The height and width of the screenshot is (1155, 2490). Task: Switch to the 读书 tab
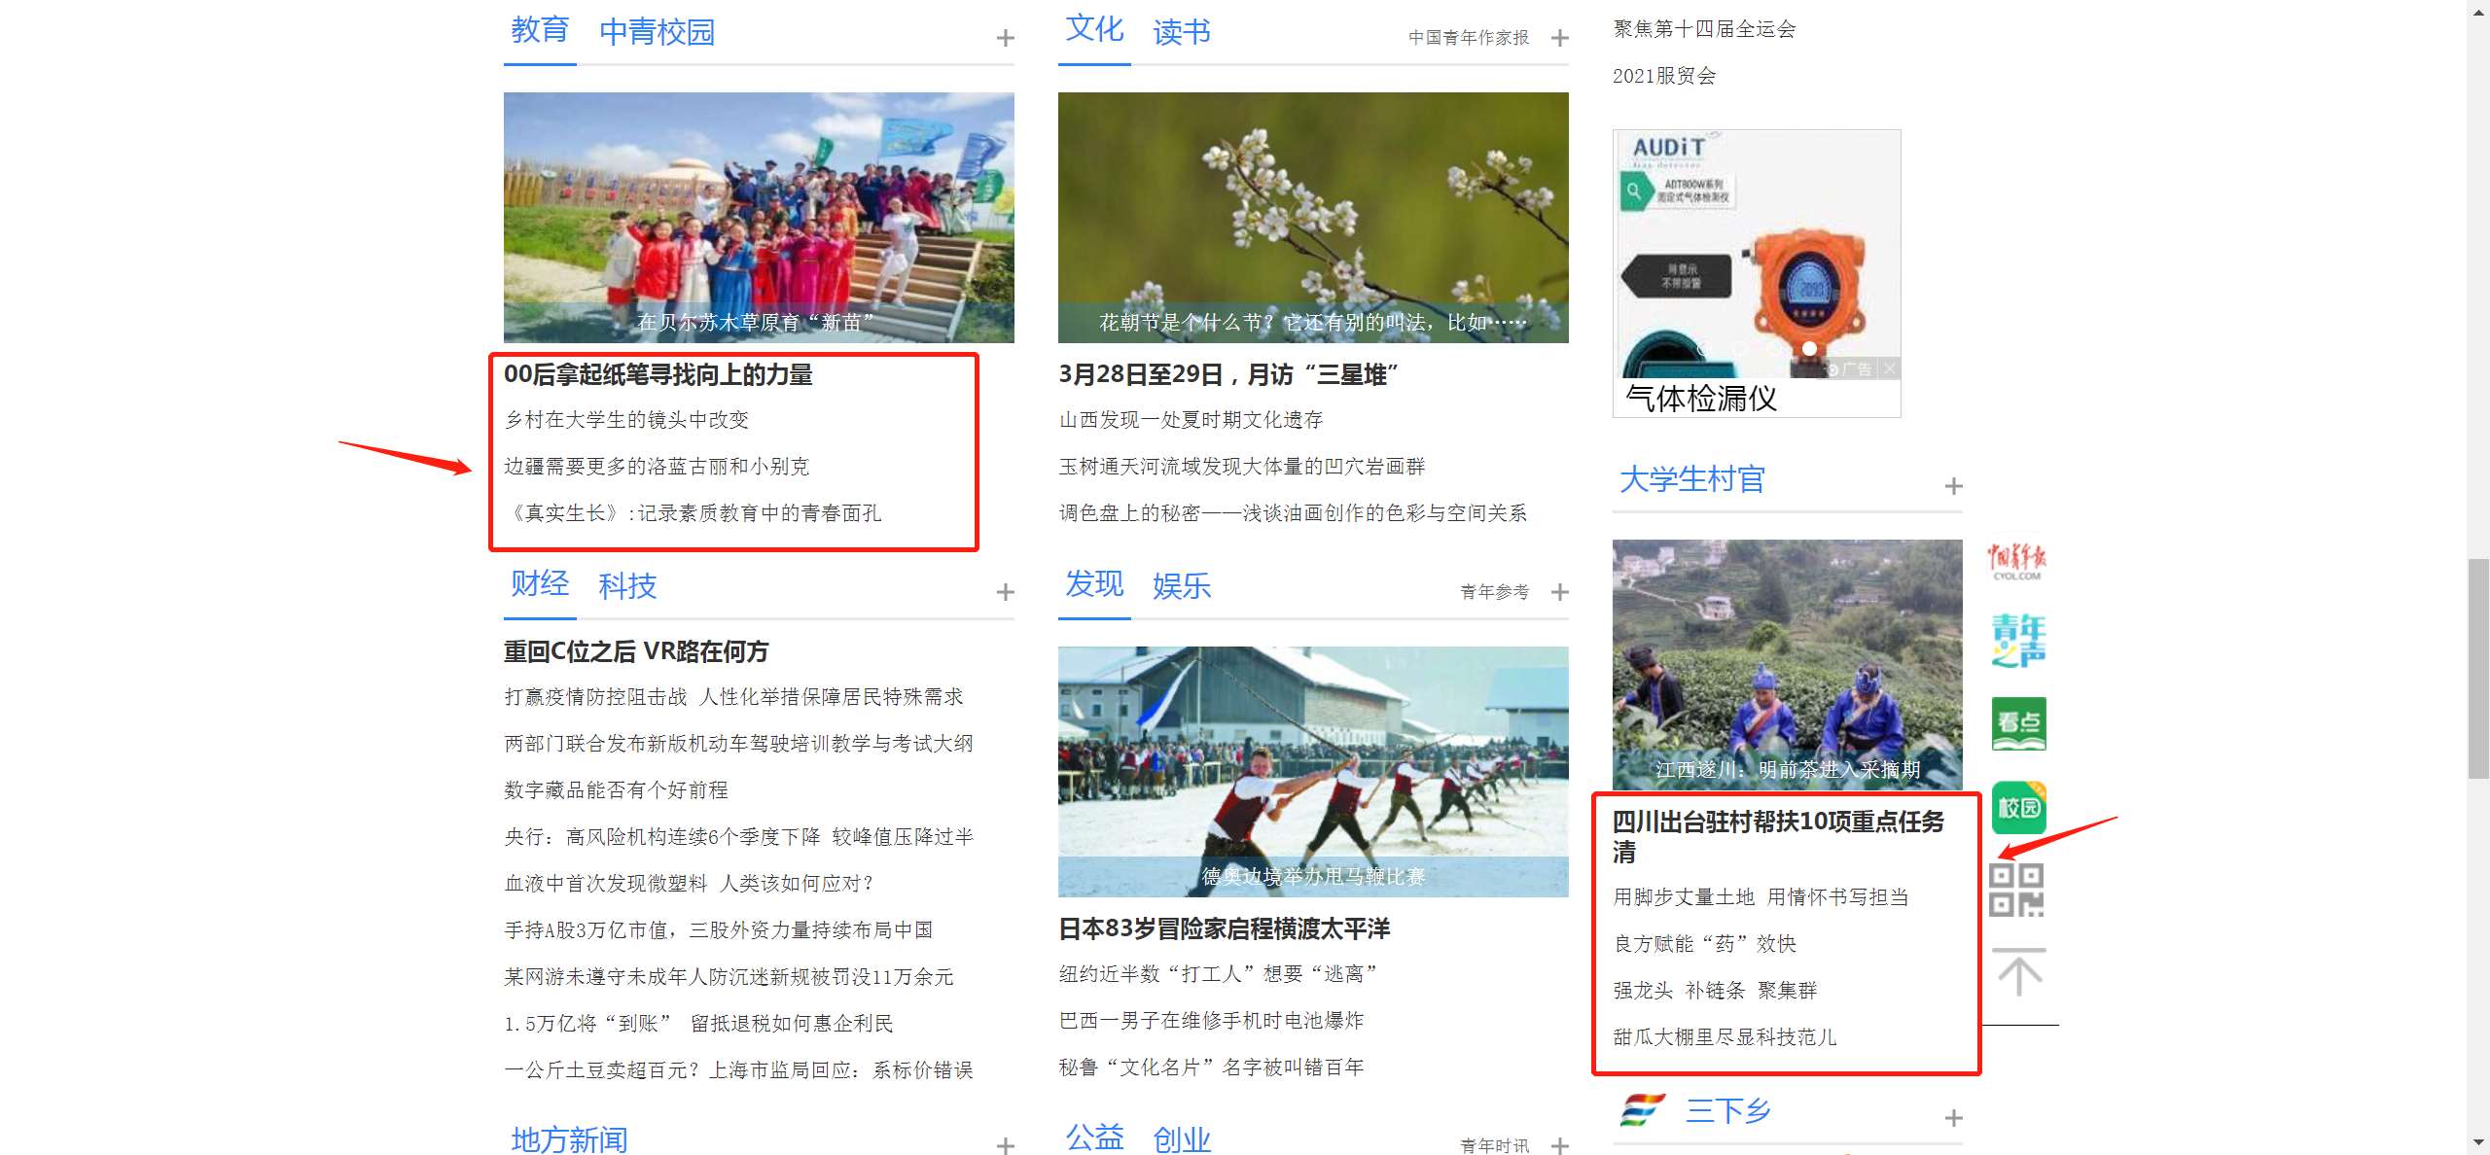point(1182,32)
